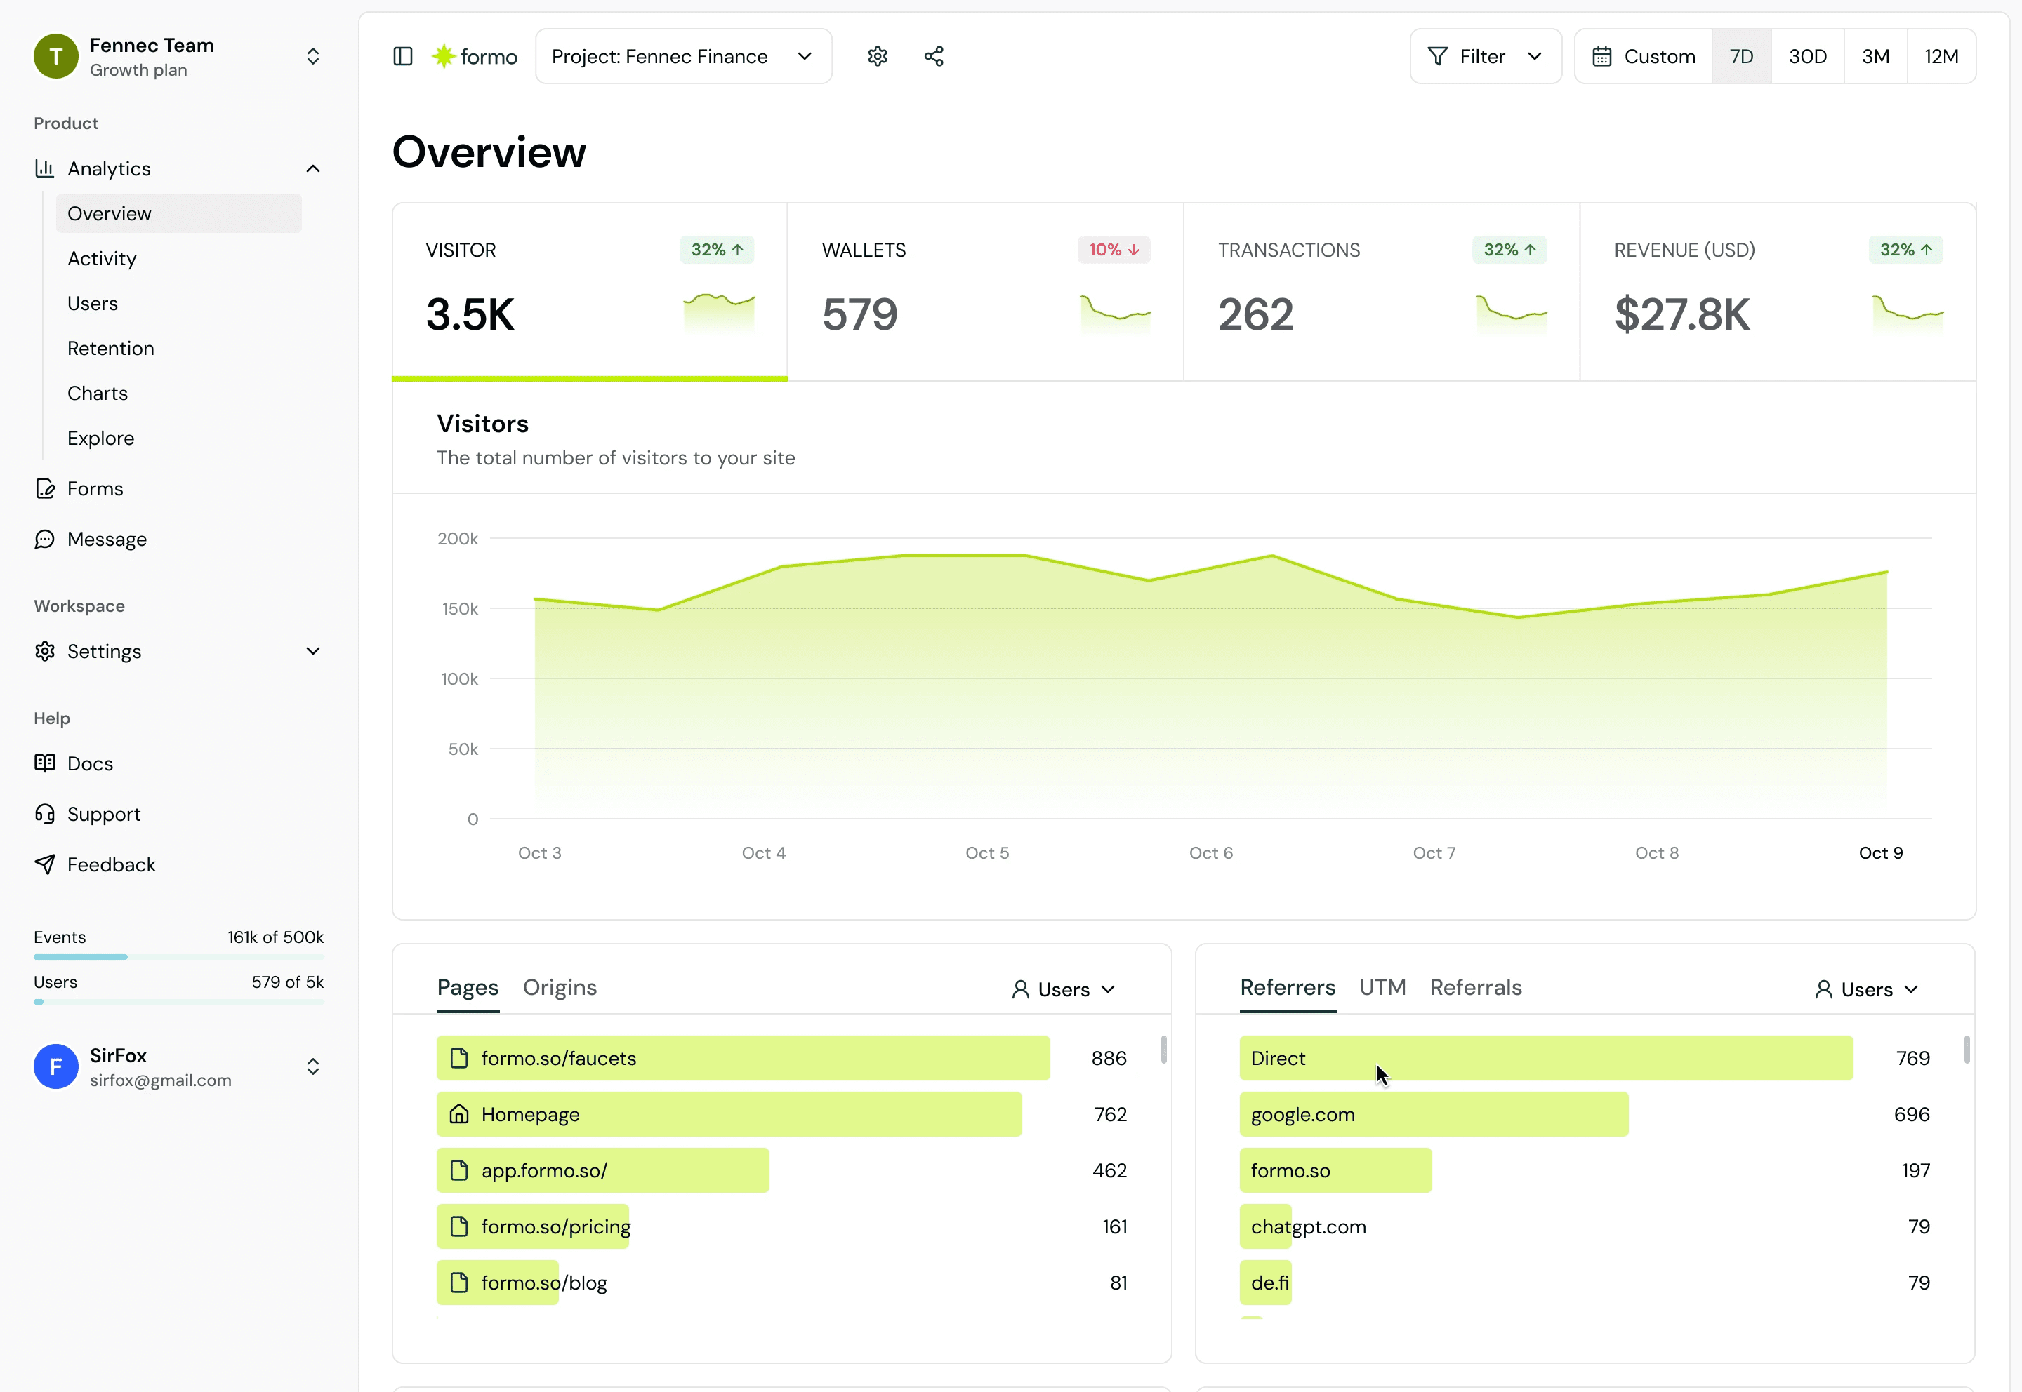
Task: Click the formo.so/faucets page icon
Action: click(459, 1058)
